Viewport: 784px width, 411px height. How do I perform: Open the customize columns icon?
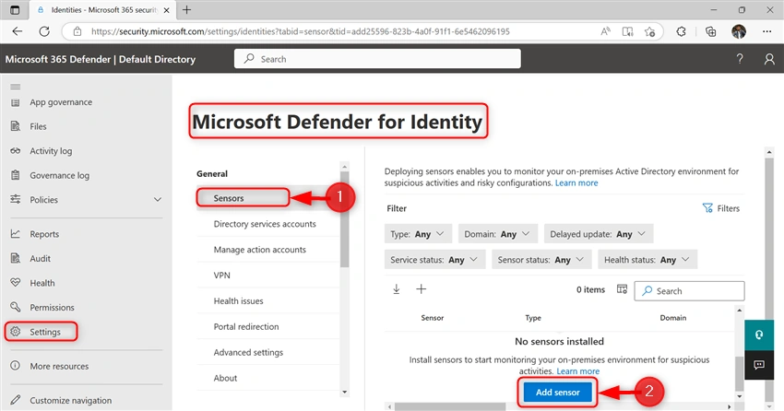pos(622,289)
